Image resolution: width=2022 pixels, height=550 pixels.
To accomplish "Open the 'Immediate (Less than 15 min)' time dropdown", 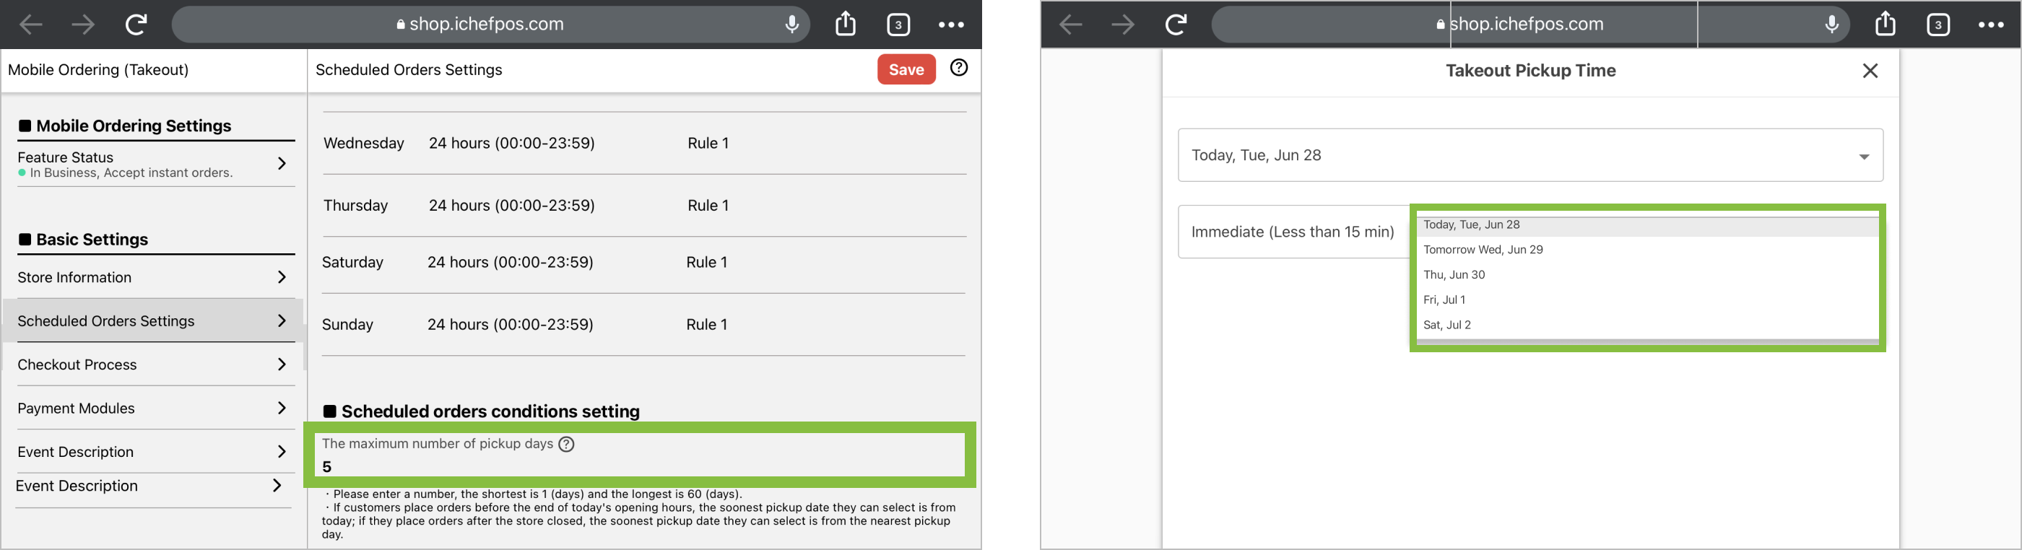I will [1293, 232].
